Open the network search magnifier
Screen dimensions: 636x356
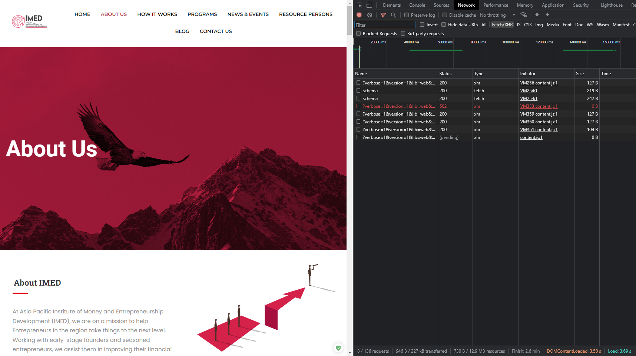click(x=394, y=15)
